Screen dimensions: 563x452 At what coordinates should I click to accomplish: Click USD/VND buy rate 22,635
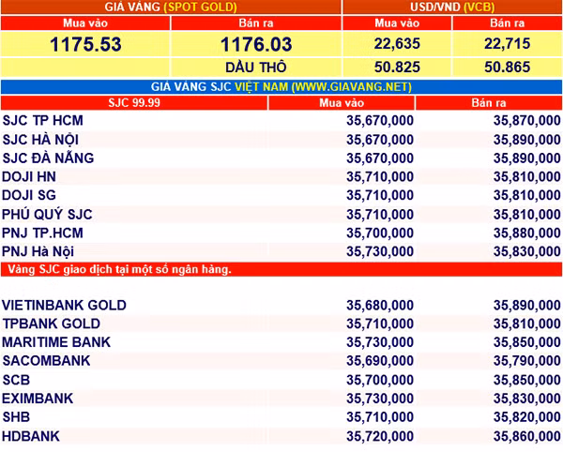tap(397, 44)
